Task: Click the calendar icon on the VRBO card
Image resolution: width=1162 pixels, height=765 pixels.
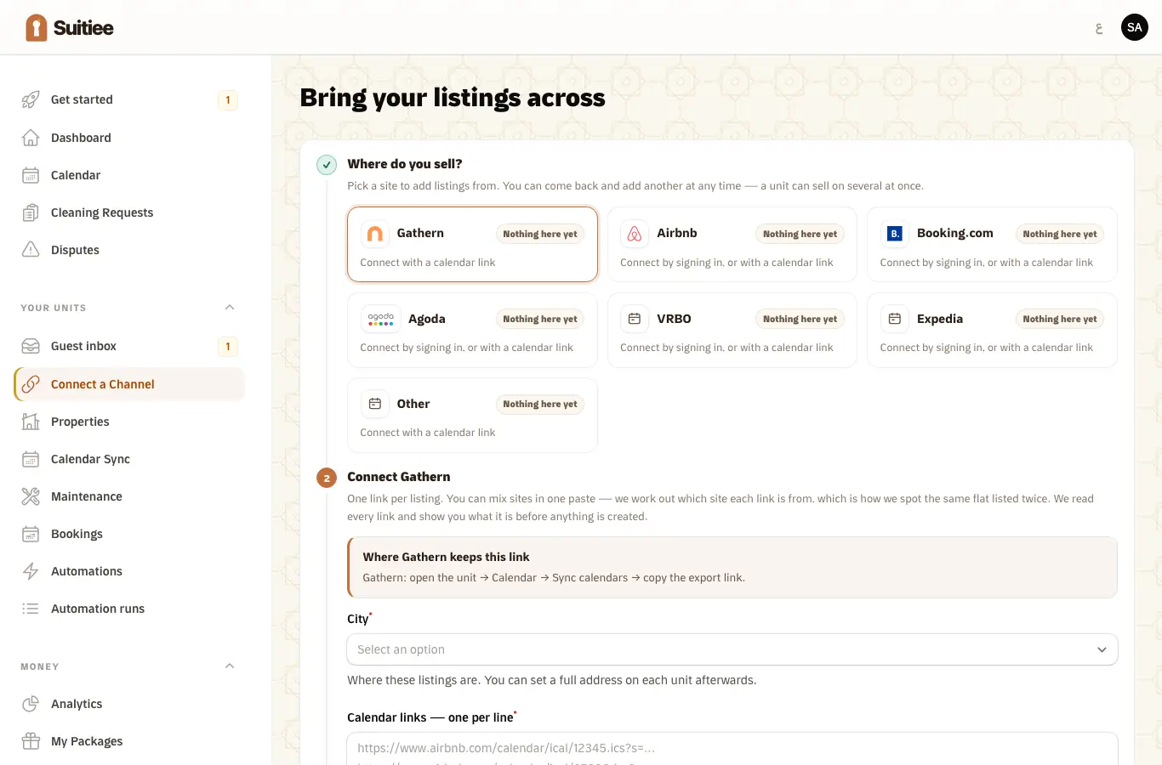Action: [635, 319]
